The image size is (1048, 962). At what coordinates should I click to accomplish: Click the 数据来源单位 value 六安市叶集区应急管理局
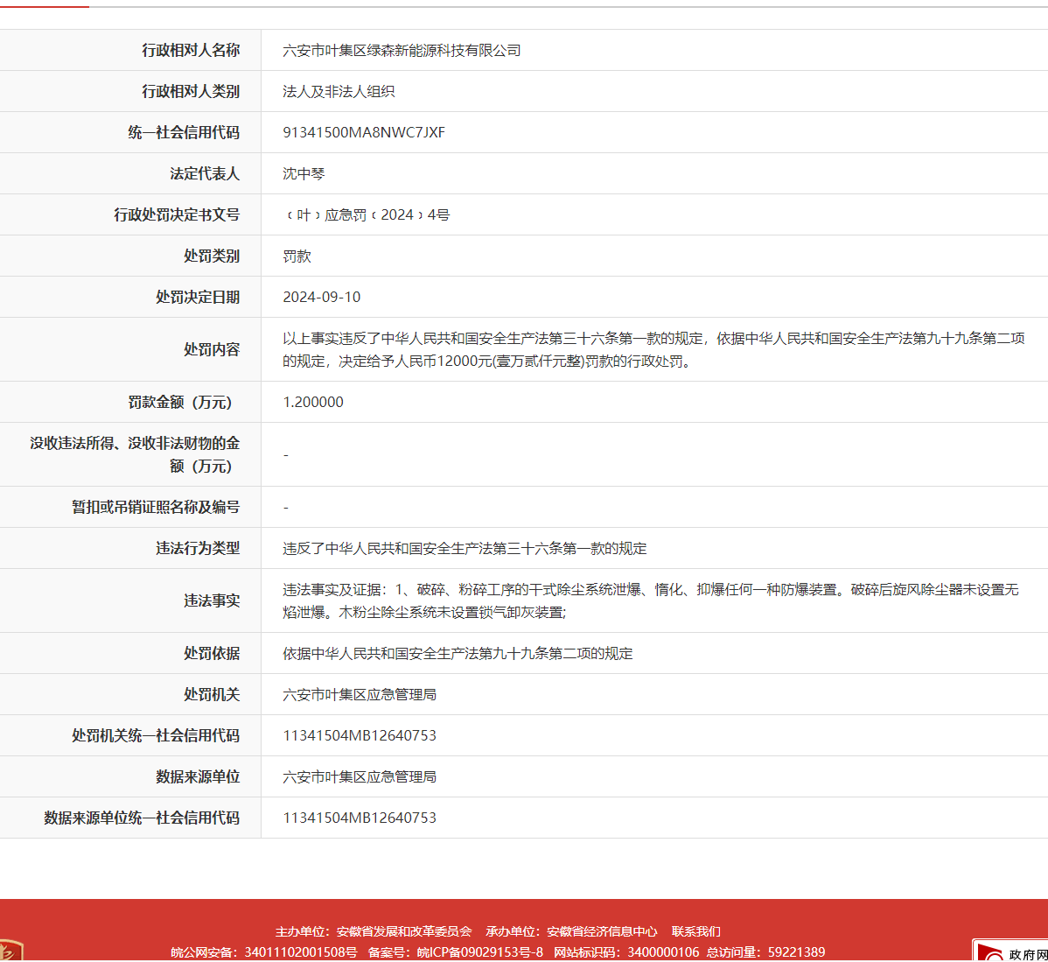(x=360, y=777)
